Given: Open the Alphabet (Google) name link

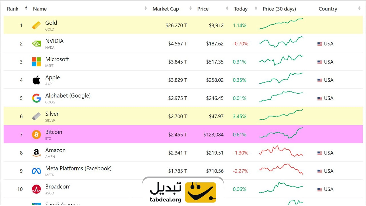Looking at the screenshot, I should 68,96.
